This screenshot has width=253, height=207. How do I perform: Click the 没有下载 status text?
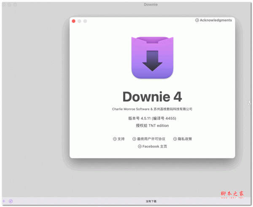151,201
